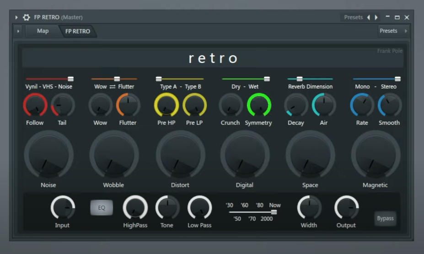424x254 pixels.
Task: Click the Mono - Stereo slider handle
Action: tap(397, 79)
